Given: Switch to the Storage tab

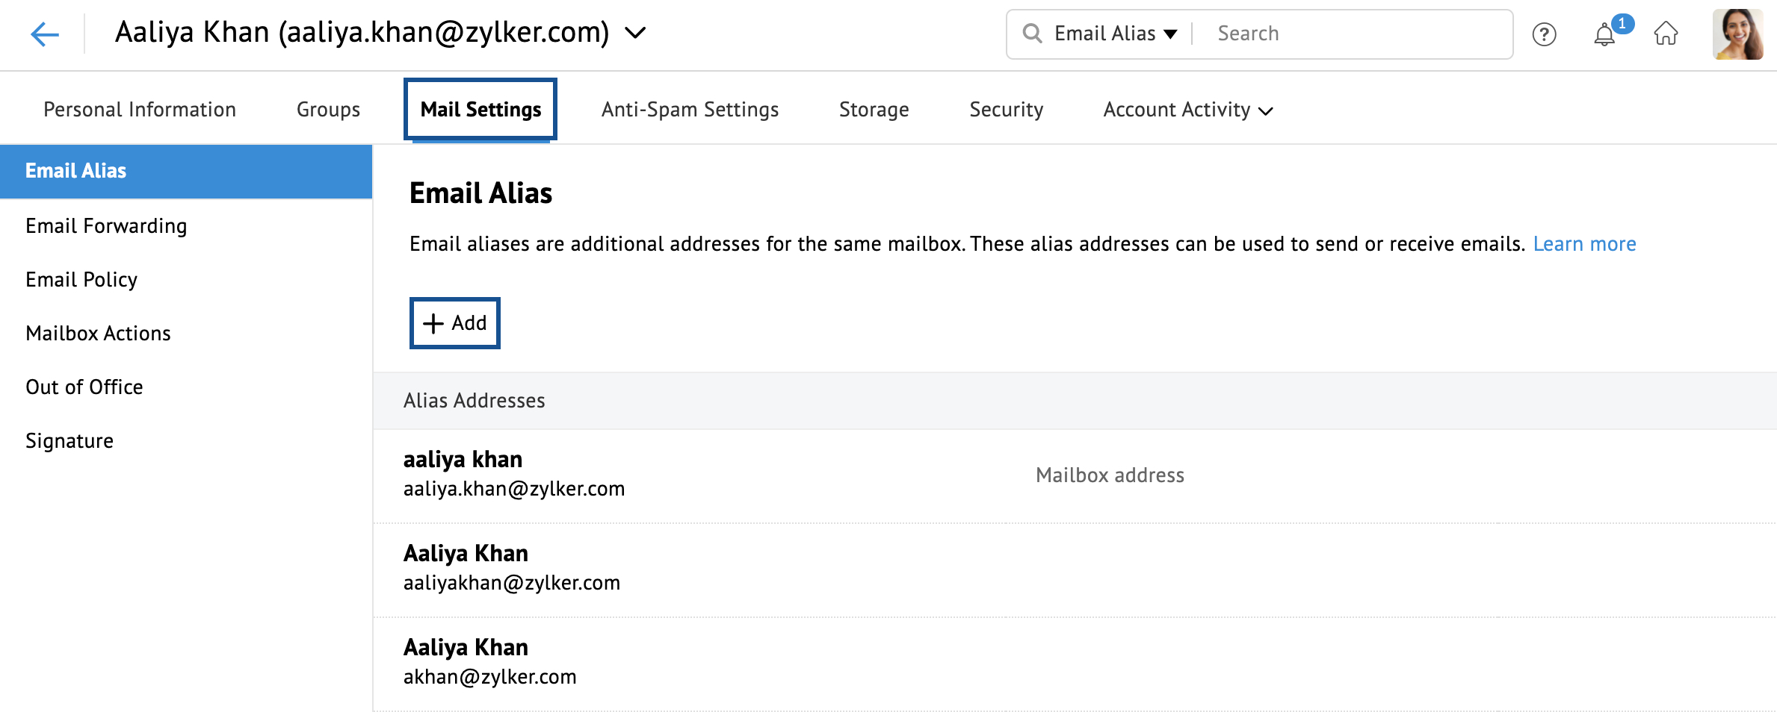Looking at the screenshot, I should pyautogui.click(x=874, y=110).
